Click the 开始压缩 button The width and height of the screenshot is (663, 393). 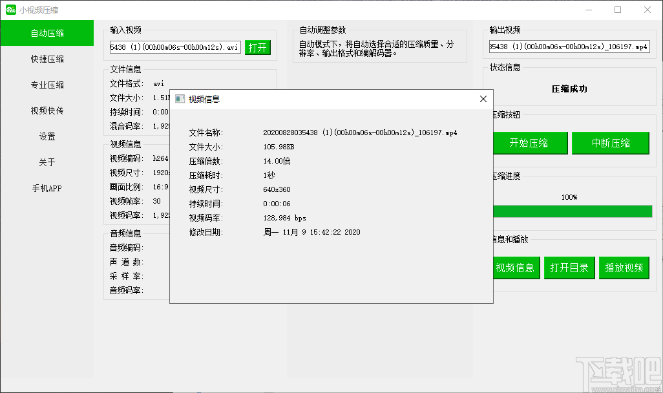click(531, 143)
